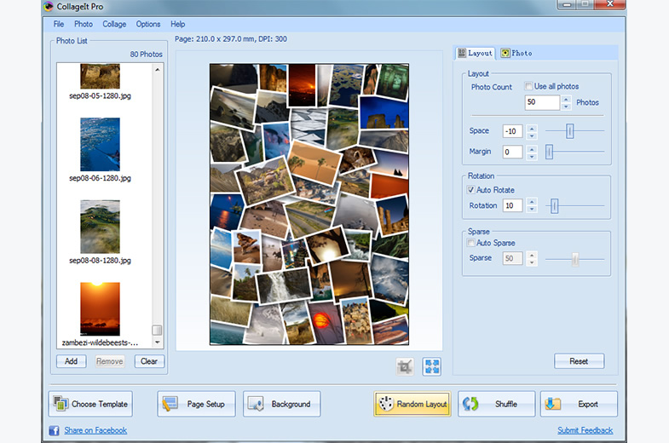669x443 pixels.
Task: Increase Photo Count with the up arrow
Action: (x=567, y=99)
